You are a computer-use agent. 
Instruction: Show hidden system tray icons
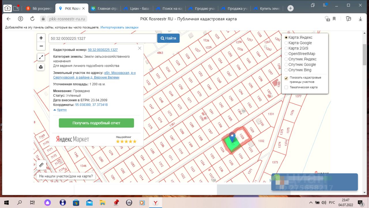(x=310, y=203)
